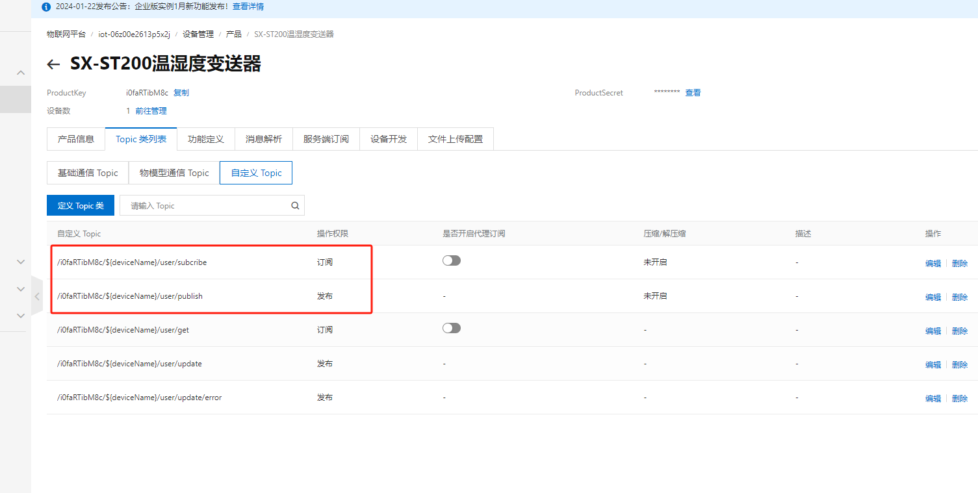Open the 物模型通信 Topic sub-tab

[174, 173]
